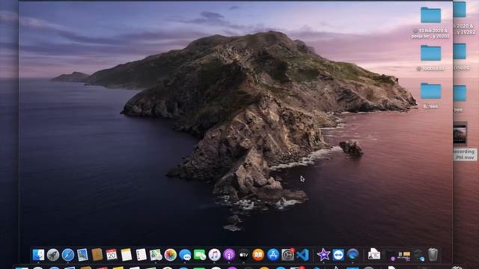Open Calendar showing date 20

click(x=112, y=255)
